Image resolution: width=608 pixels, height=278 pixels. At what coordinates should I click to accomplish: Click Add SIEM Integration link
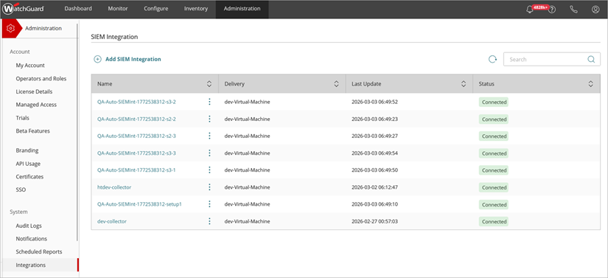tap(133, 59)
